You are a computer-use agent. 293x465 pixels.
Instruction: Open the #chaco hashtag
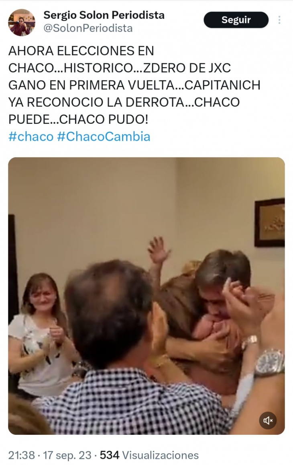pyautogui.click(x=31, y=137)
